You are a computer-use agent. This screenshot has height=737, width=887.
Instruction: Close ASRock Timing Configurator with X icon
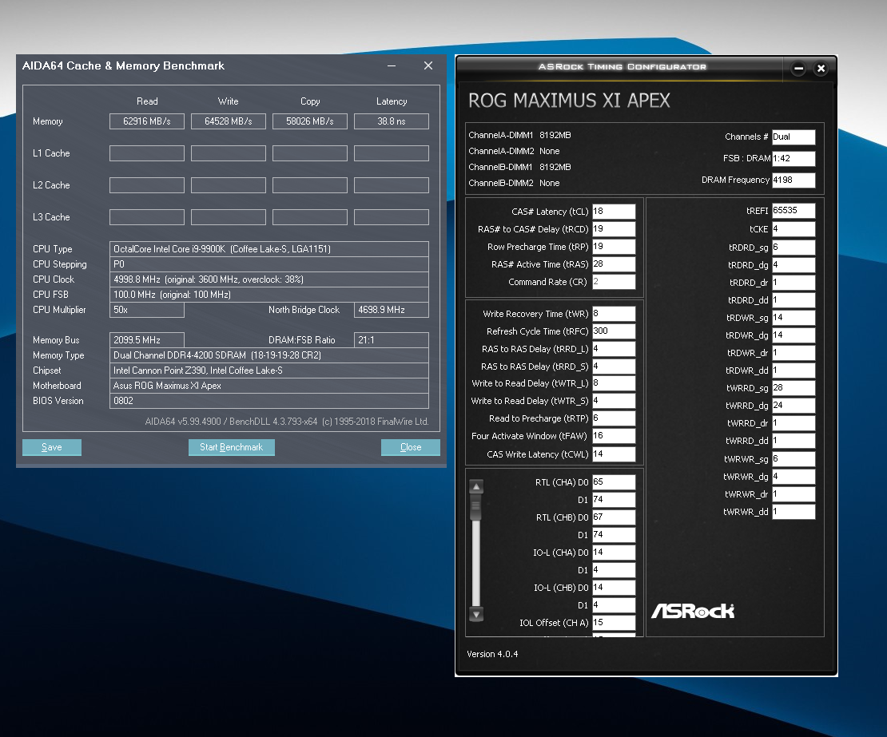pos(821,69)
